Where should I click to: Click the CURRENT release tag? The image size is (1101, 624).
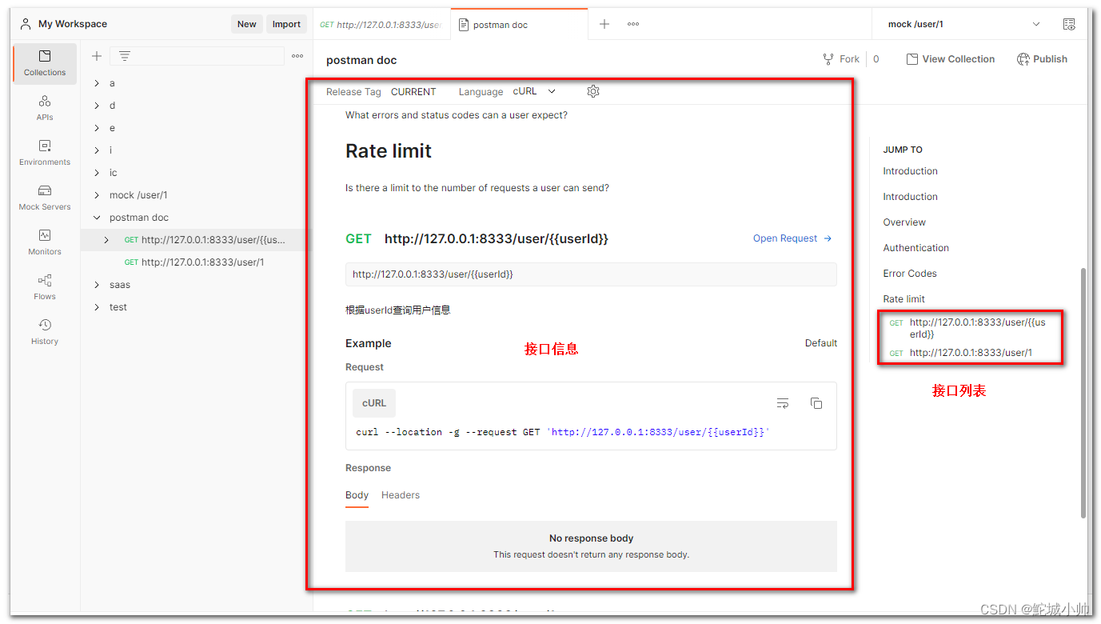[413, 92]
